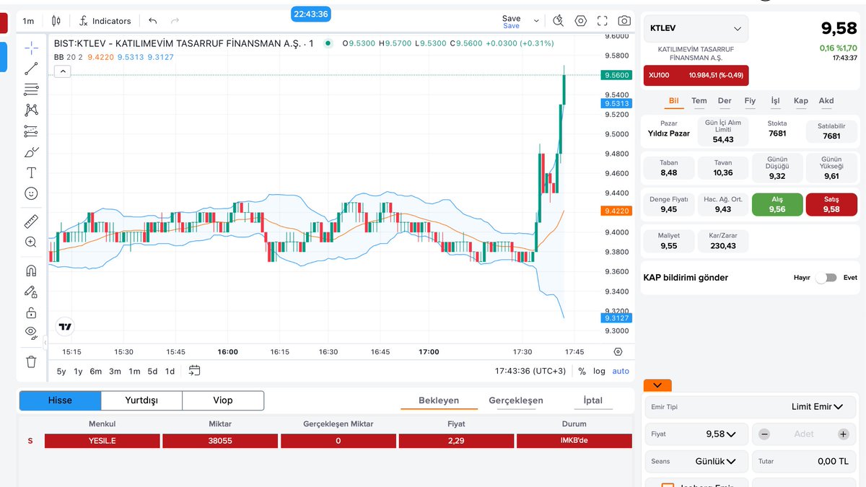The image size is (866, 487).
Task: Collapse the indicator legend chevron
Action: (x=62, y=71)
